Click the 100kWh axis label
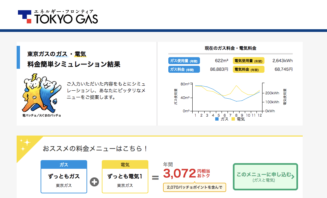 point(272,102)
